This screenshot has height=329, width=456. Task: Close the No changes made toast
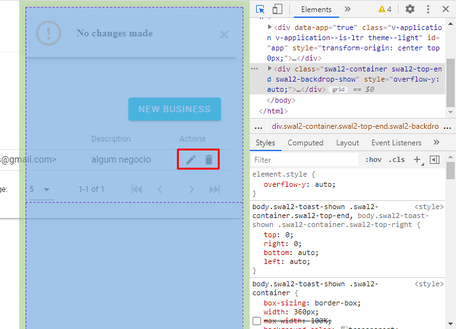(x=224, y=35)
